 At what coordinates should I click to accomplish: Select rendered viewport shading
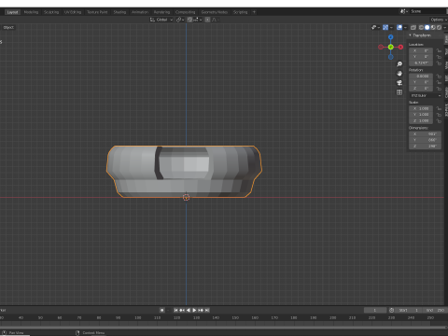[439, 27]
